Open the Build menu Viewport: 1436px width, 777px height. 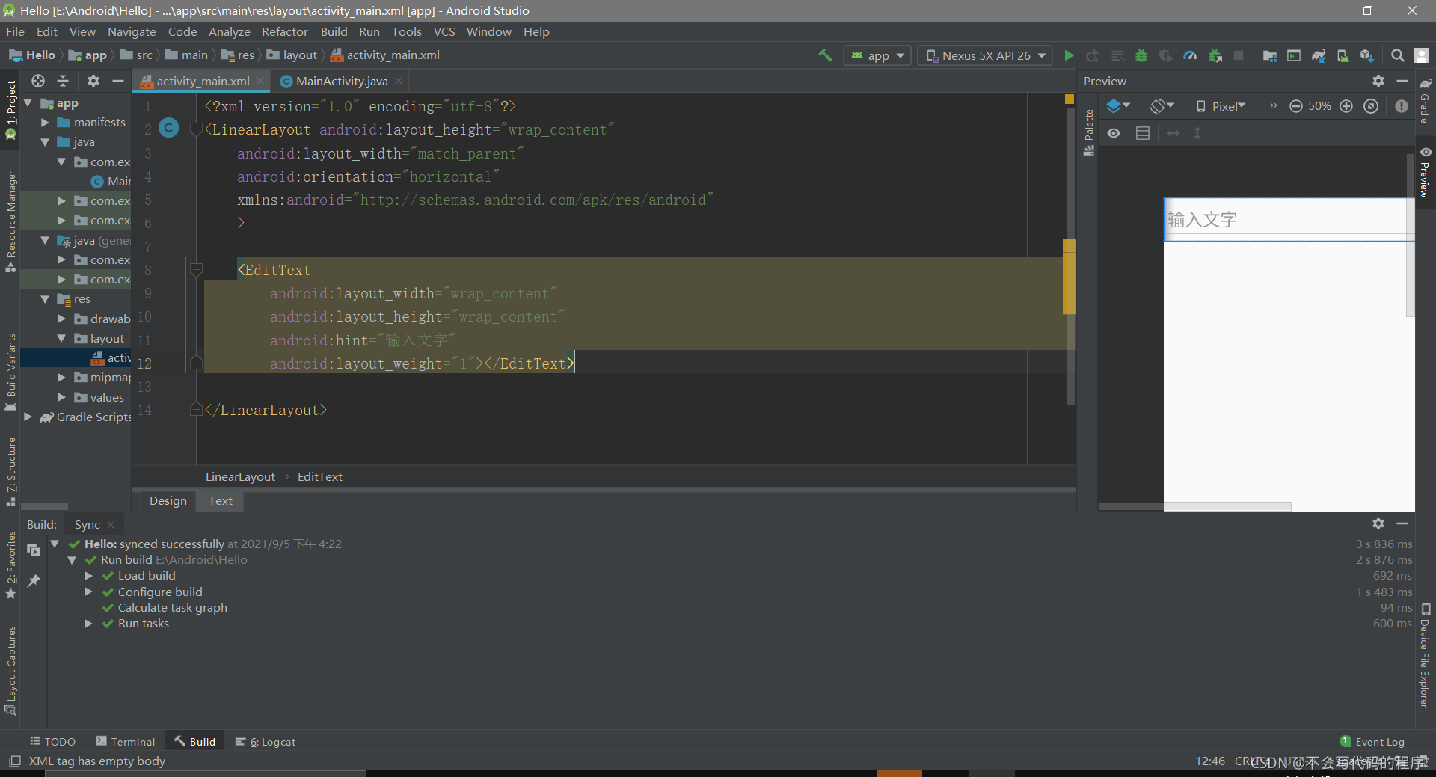tap(334, 31)
